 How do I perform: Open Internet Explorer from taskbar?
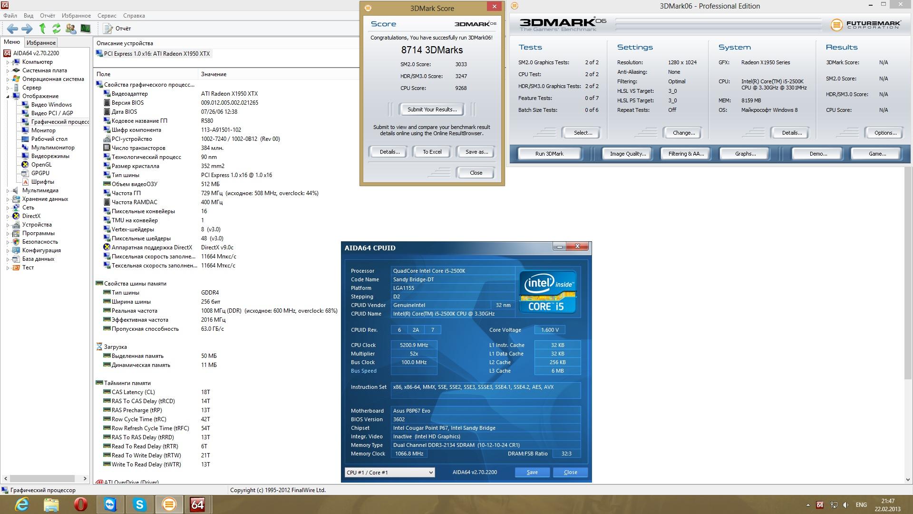coord(22,504)
